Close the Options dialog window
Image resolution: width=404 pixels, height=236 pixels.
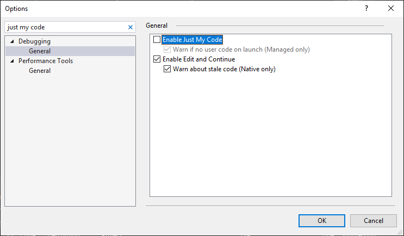tap(391, 8)
